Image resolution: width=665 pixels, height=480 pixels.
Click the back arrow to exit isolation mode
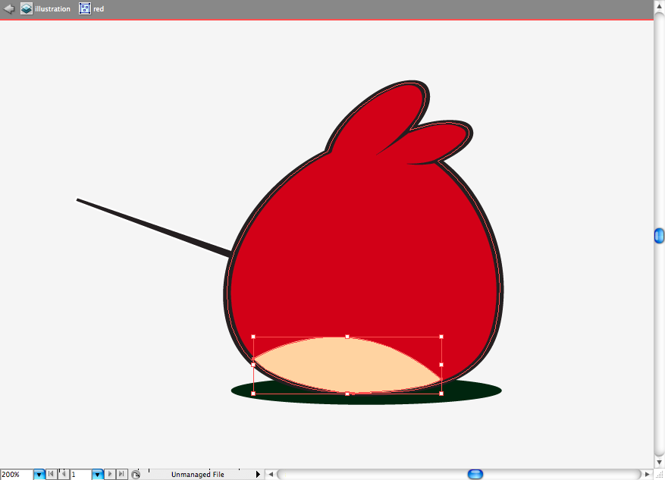click(8, 8)
